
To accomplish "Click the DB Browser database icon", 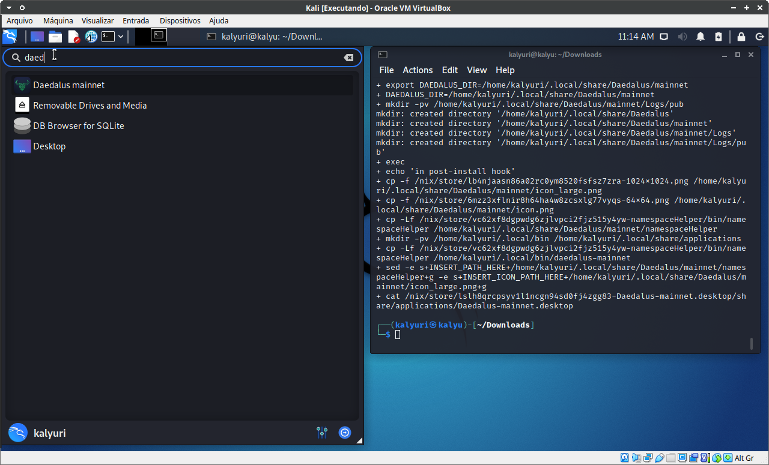I will click(22, 126).
